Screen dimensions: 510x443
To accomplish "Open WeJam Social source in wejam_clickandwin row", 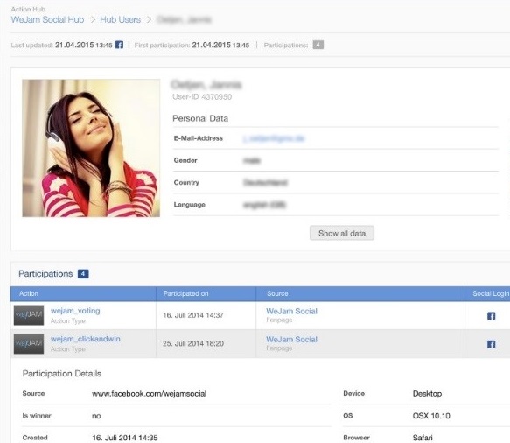I will tap(292, 340).
